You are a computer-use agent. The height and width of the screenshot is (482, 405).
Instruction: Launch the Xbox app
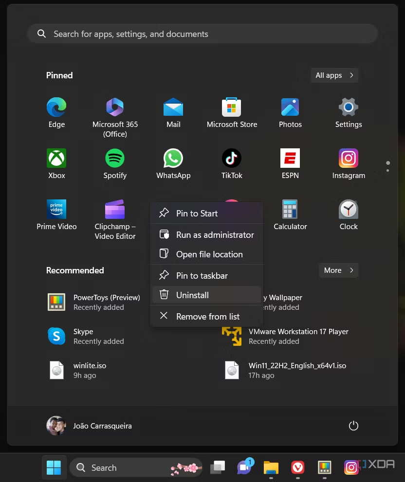56,164
